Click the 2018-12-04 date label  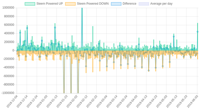[x=12, y=101]
